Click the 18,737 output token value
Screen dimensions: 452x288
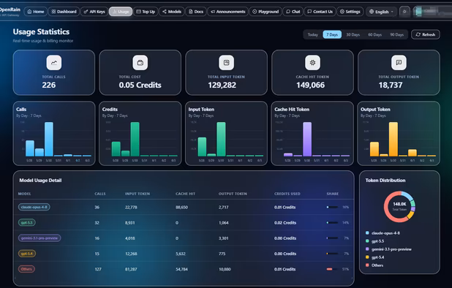(x=391, y=85)
